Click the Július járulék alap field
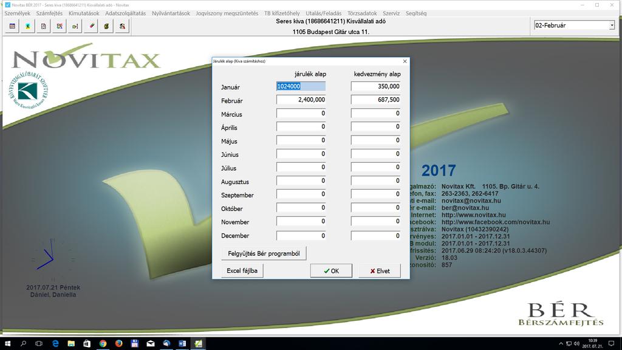622x350 pixels. pos(301,167)
